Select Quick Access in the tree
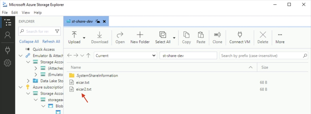311x114 pixels. click(x=44, y=49)
